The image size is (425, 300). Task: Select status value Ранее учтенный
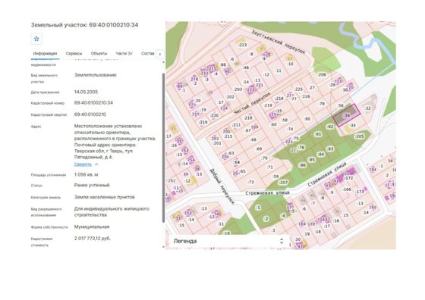tap(92, 186)
